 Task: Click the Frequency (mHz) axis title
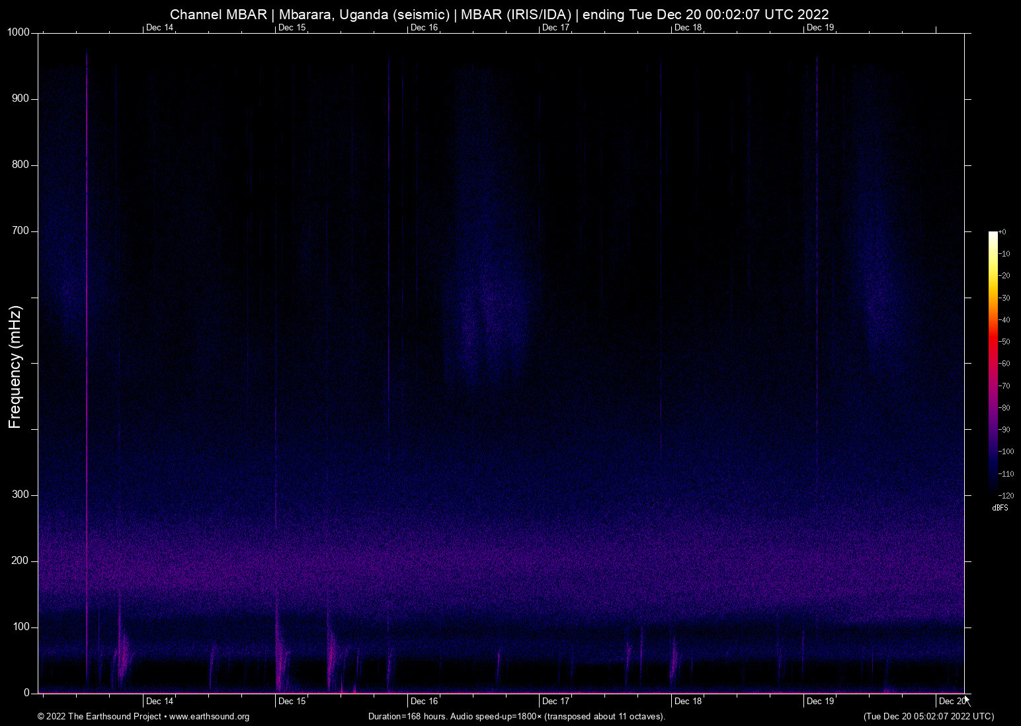(x=15, y=367)
